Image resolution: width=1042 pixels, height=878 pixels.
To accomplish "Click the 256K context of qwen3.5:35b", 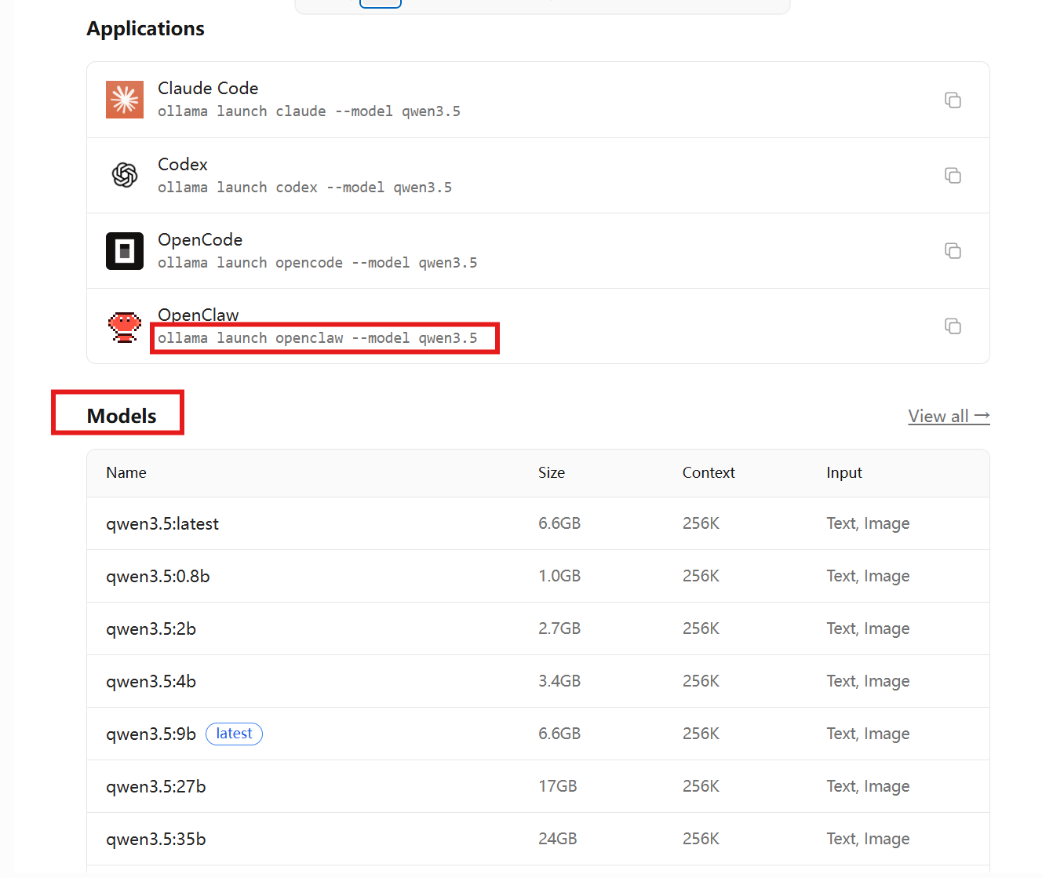I will pos(701,839).
